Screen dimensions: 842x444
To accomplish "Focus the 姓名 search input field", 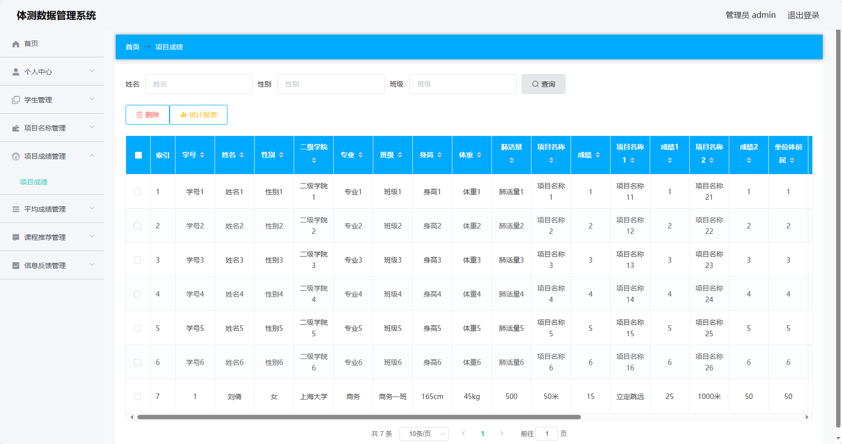I will coord(199,85).
